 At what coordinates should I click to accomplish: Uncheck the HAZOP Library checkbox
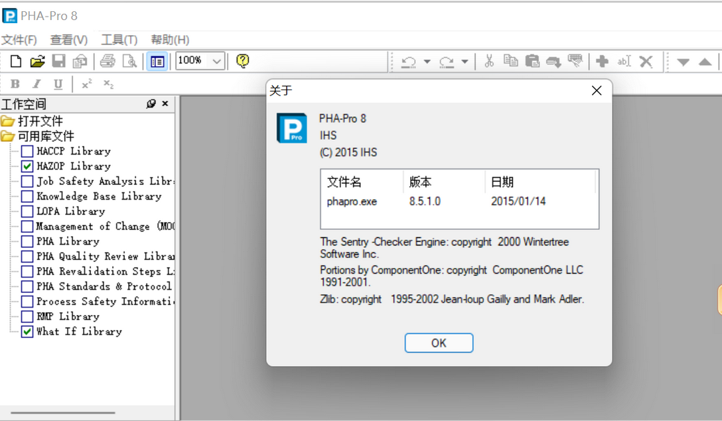tap(27, 166)
